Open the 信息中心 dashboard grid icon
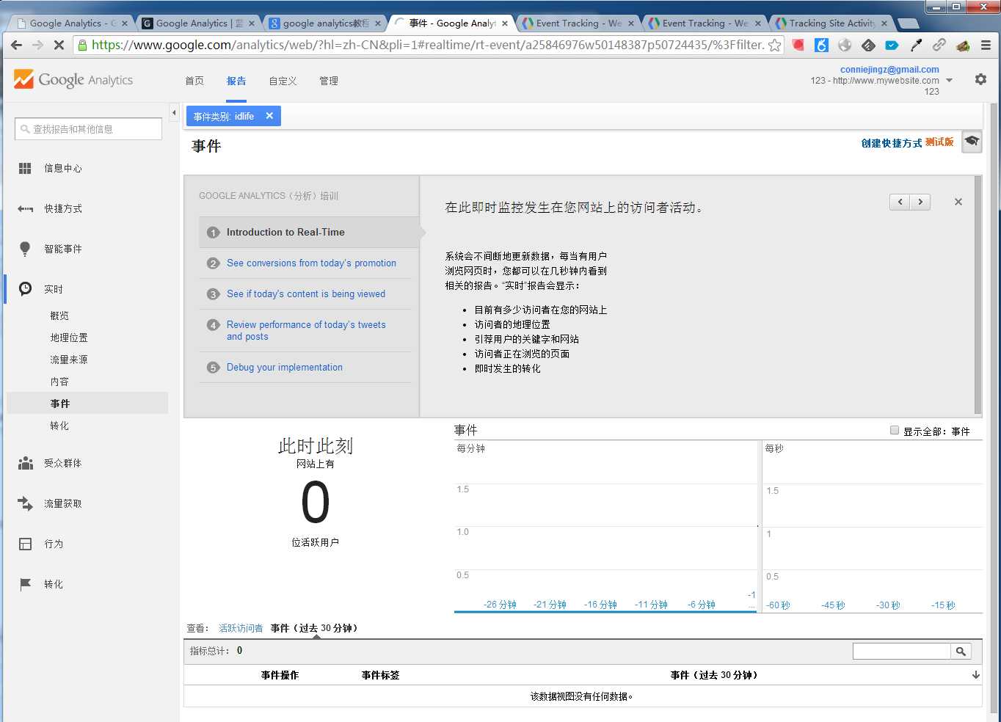Viewport: 1001px width, 722px height. [x=25, y=168]
